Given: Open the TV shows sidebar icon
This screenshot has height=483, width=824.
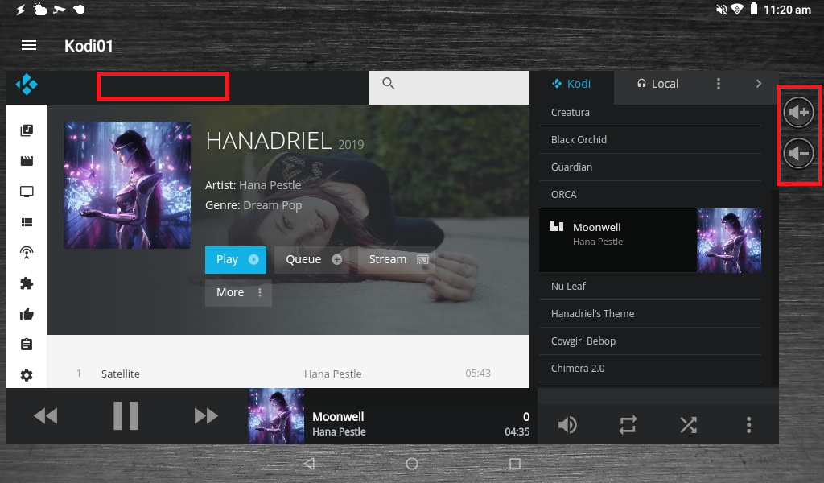Looking at the screenshot, I should (x=27, y=192).
